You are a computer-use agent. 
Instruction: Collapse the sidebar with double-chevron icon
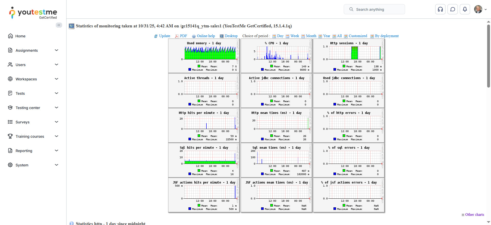[59, 25]
